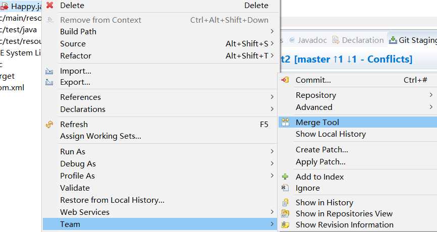Open the Javadoc view tab
This screenshot has height=232, width=437.
coord(308,40)
